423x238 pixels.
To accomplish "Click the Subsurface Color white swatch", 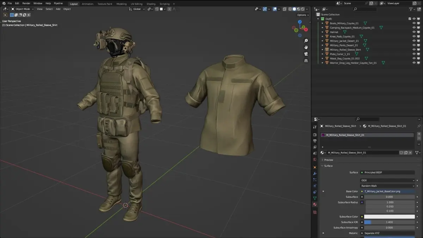I will click(390, 217).
